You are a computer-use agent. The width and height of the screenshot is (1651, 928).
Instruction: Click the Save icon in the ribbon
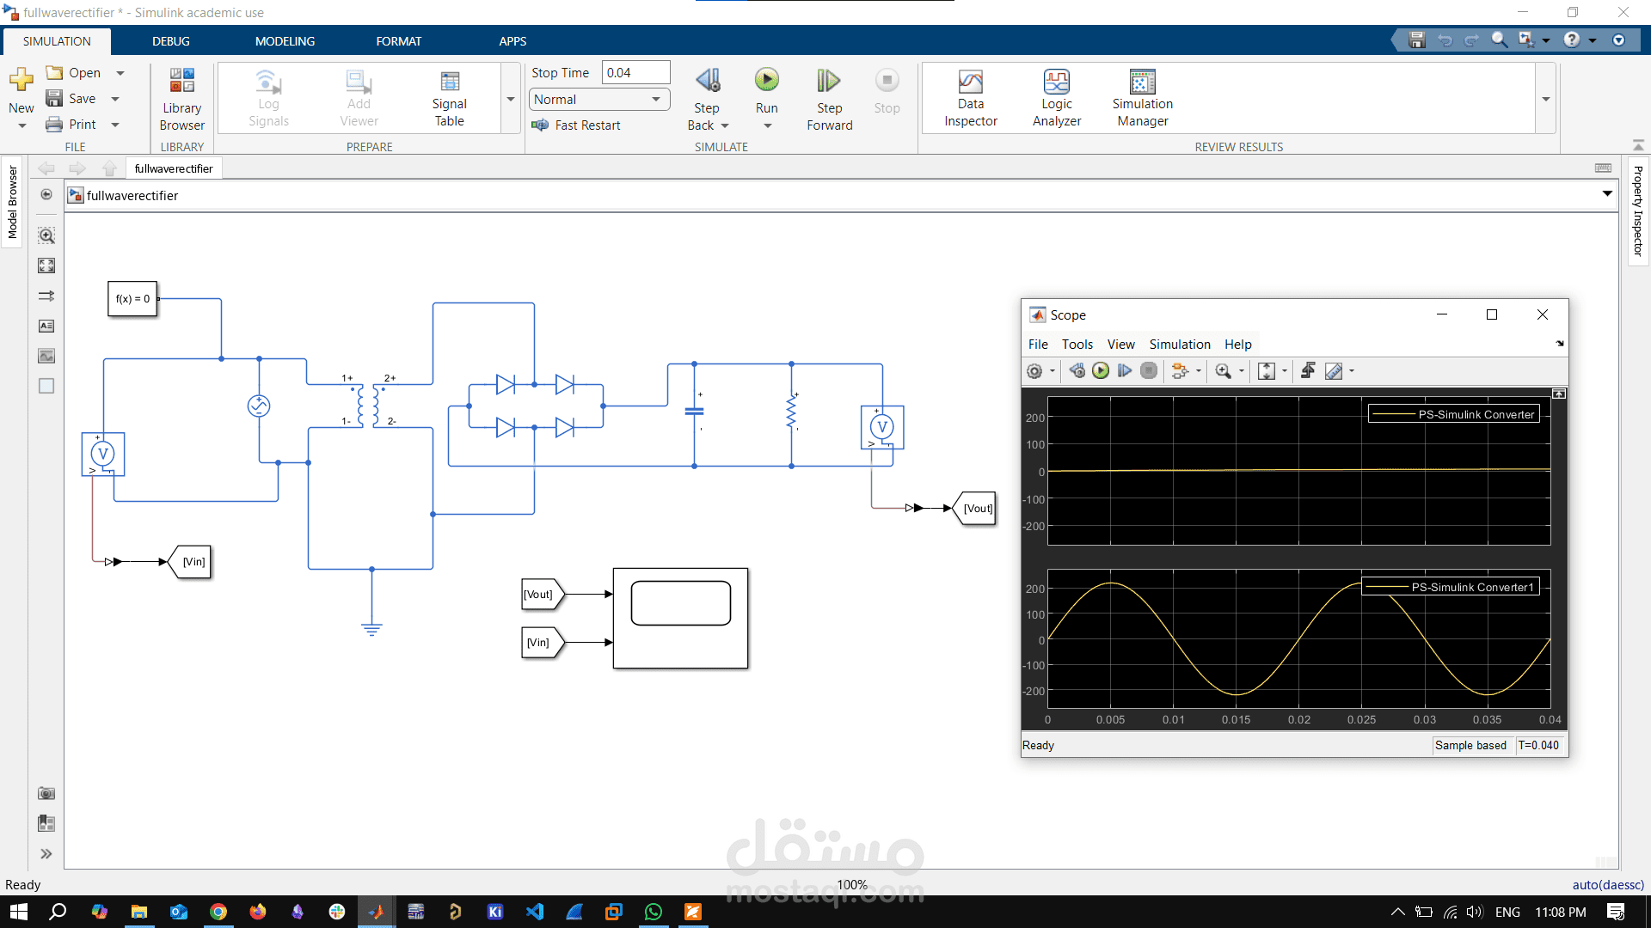tap(54, 99)
